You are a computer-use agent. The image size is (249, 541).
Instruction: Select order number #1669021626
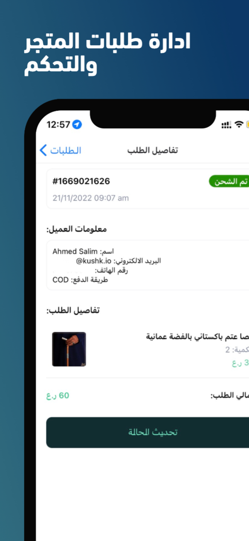pyautogui.click(x=81, y=181)
